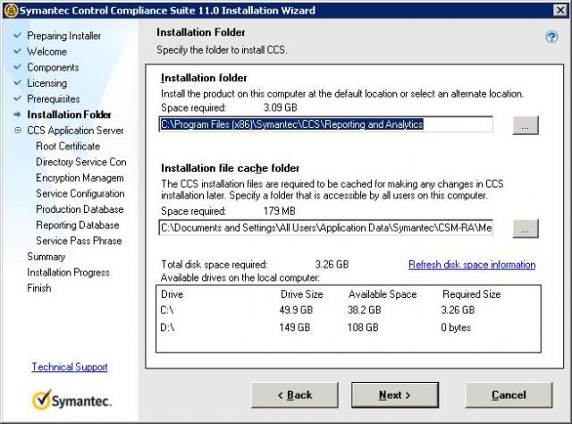Browse for installation file cache folder
The image size is (572, 424).
[x=526, y=229]
